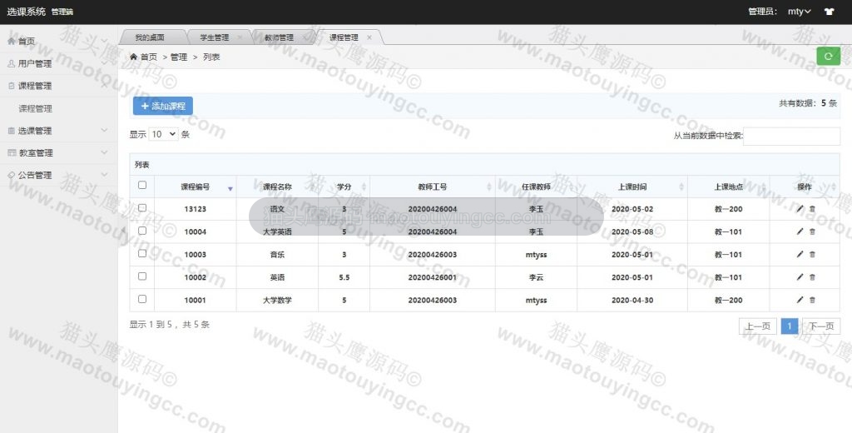Click the green refresh icon
The image size is (852, 433).
[x=828, y=56]
